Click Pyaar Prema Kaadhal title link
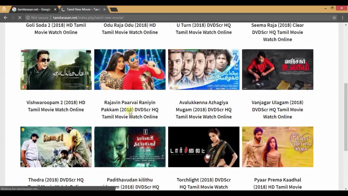The width and height of the screenshot is (348, 196). [278, 183]
